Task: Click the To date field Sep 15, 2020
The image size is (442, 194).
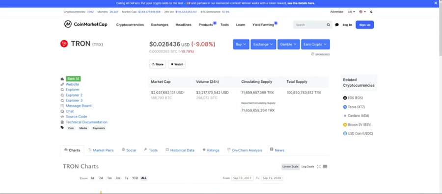Action: (x=272, y=178)
